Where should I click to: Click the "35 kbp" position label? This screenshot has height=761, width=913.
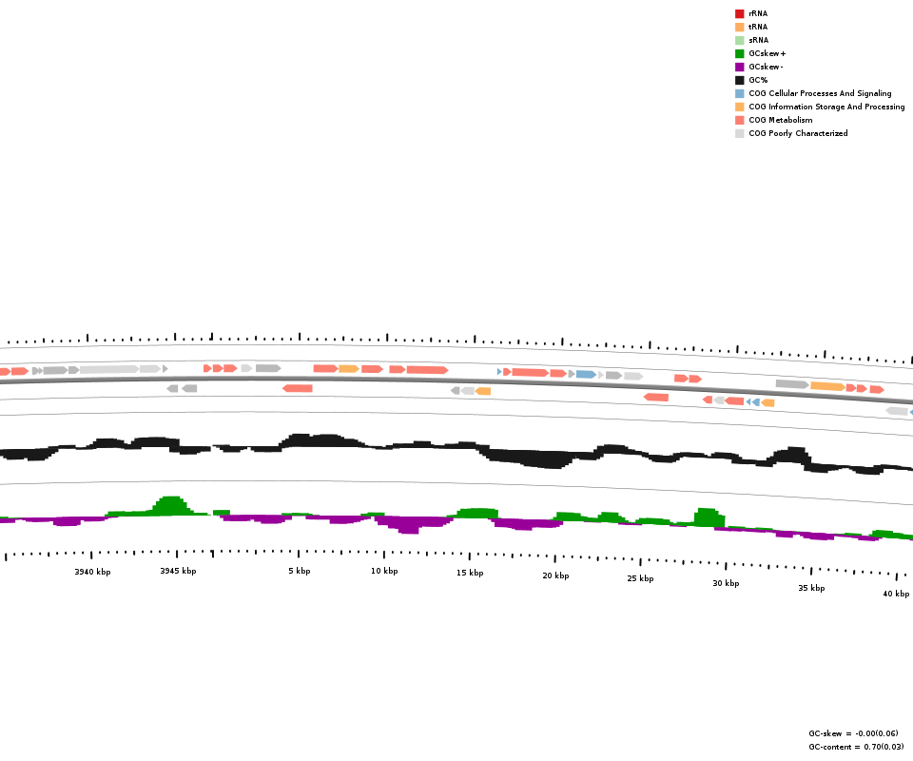click(811, 588)
